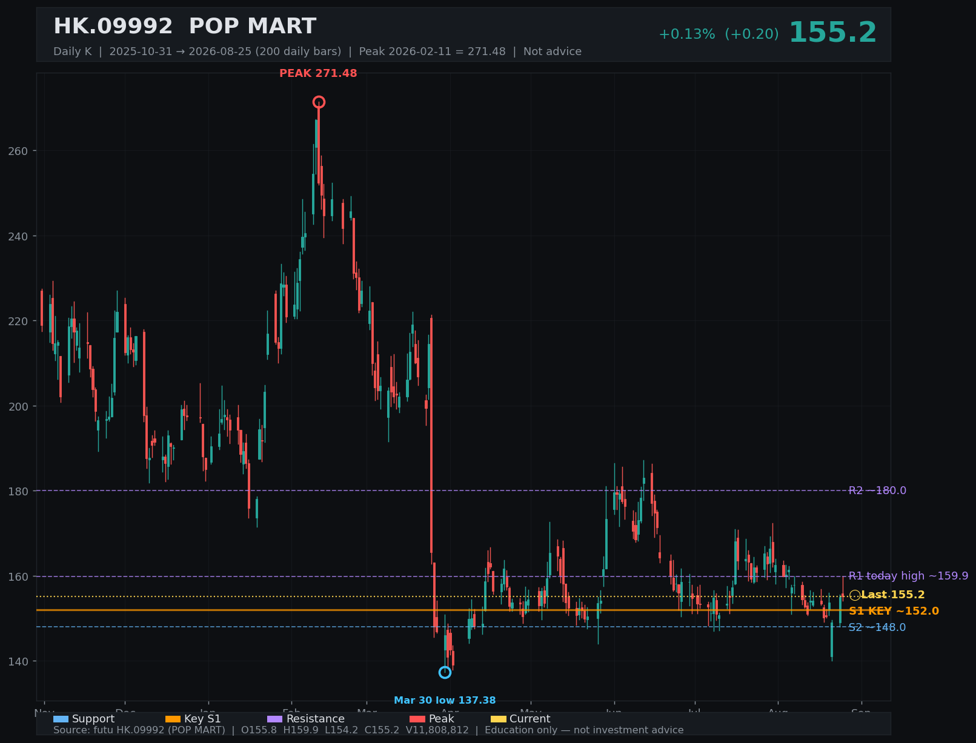Click the orange Key S1 legend swatch
Screen dimensions: 976x743
[173, 719]
